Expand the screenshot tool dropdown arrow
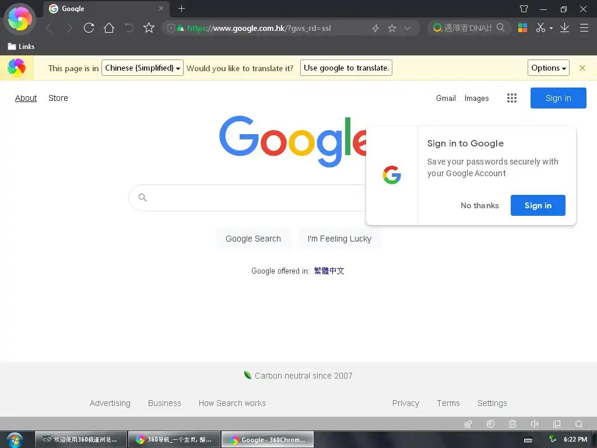 click(x=551, y=28)
